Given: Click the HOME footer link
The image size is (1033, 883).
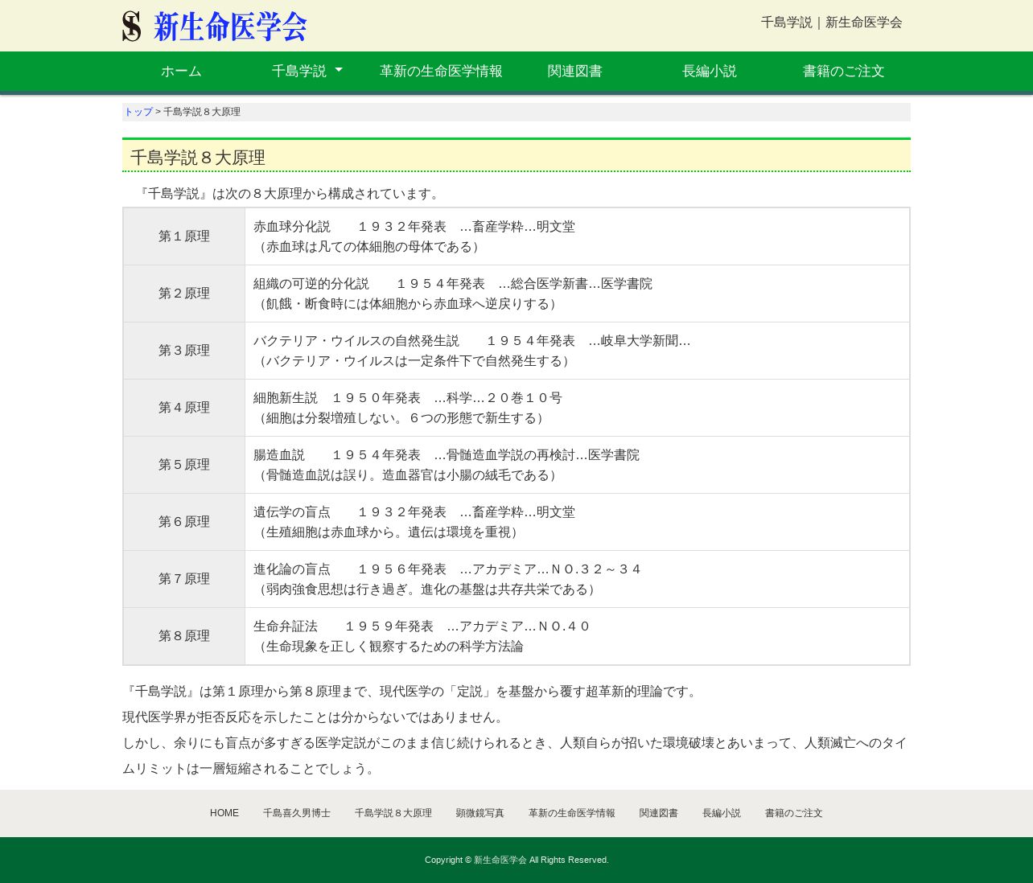Looking at the screenshot, I should (224, 813).
